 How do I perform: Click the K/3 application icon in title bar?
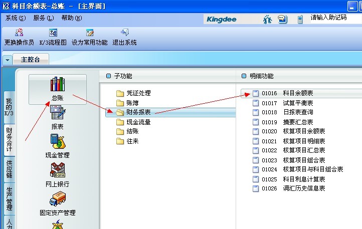click(x=6, y=6)
